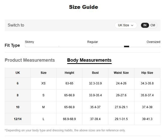Image resolution: width=167 pixels, height=139 pixels.
Task: Select the UK 6 row header
Action: point(18,83)
